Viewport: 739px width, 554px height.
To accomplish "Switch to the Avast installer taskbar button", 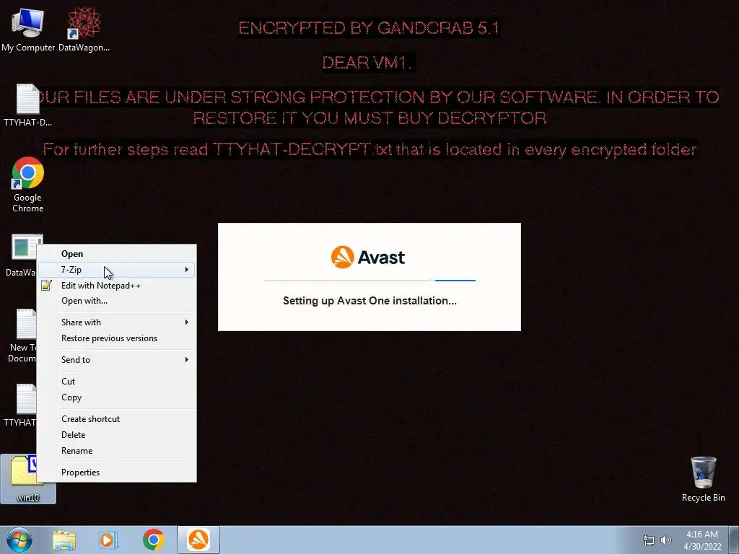I will [x=198, y=540].
